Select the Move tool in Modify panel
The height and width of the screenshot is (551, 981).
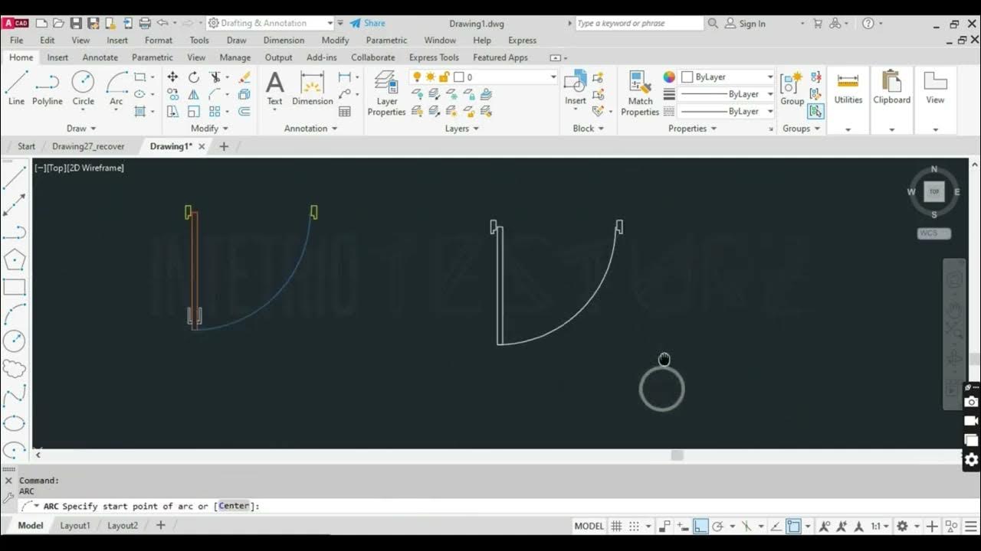coord(172,77)
